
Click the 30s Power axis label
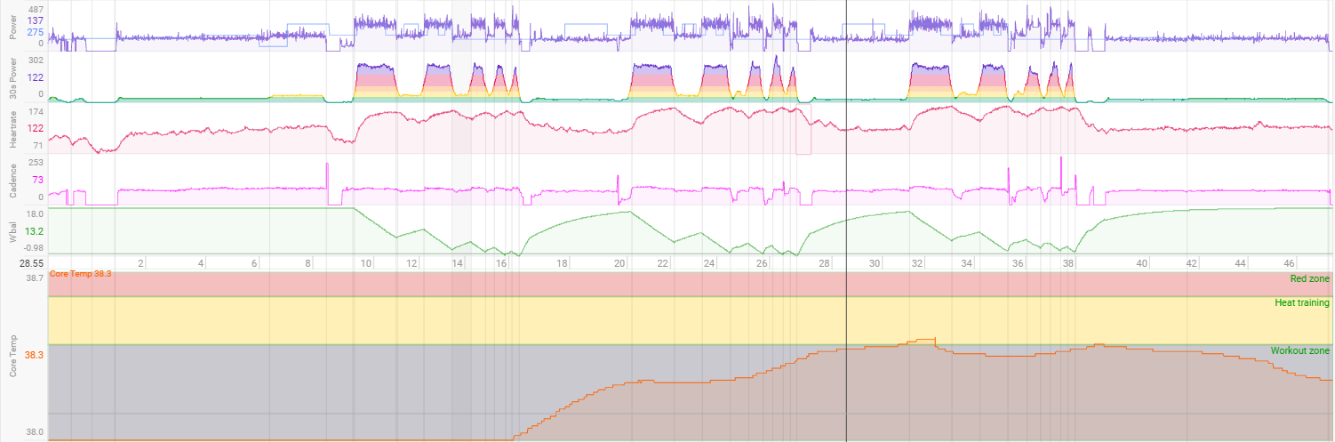[12, 78]
